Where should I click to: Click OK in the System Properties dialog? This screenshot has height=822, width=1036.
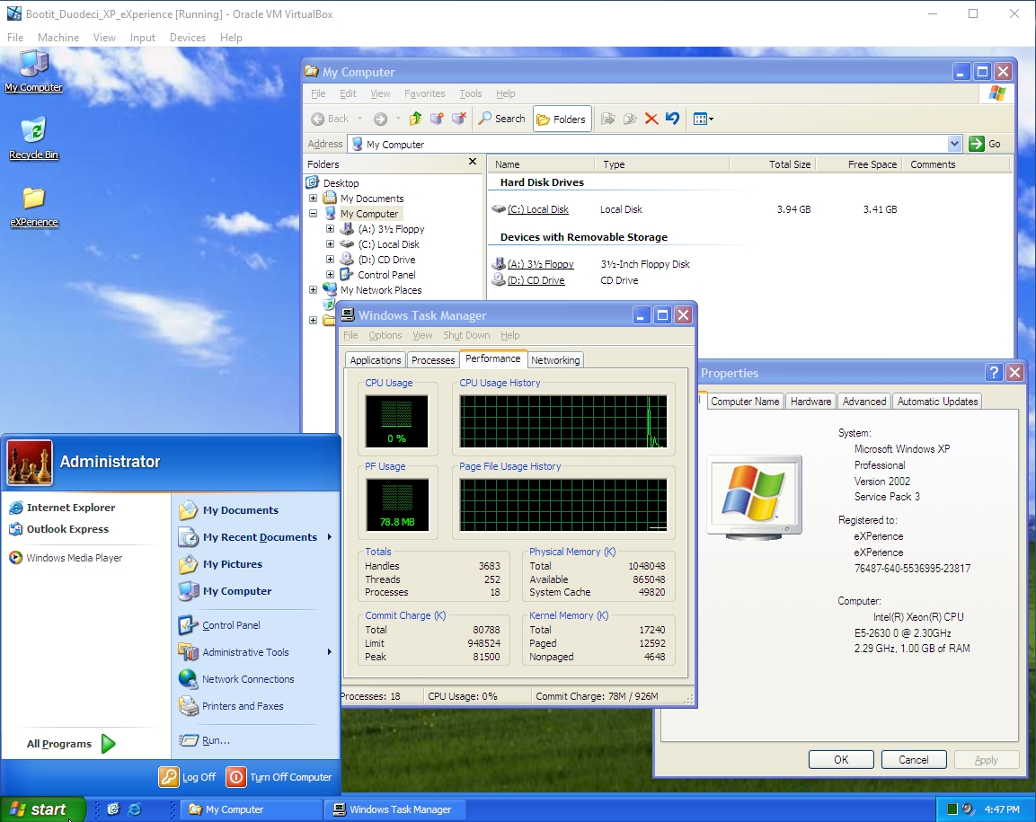pyautogui.click(x=841, y=760)
